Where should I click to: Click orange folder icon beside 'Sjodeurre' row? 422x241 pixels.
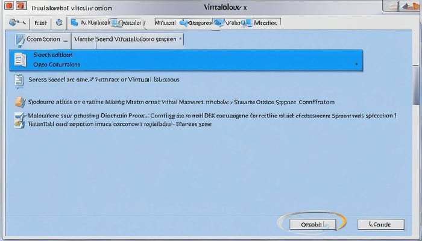[20, 102]
